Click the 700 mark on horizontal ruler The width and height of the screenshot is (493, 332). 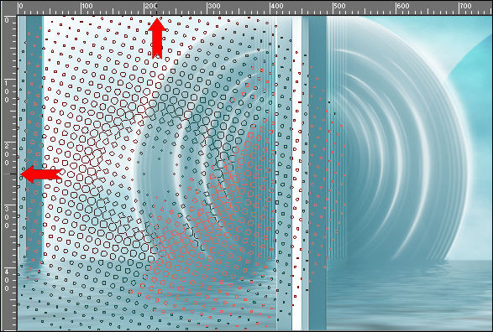tap(465, 6)
